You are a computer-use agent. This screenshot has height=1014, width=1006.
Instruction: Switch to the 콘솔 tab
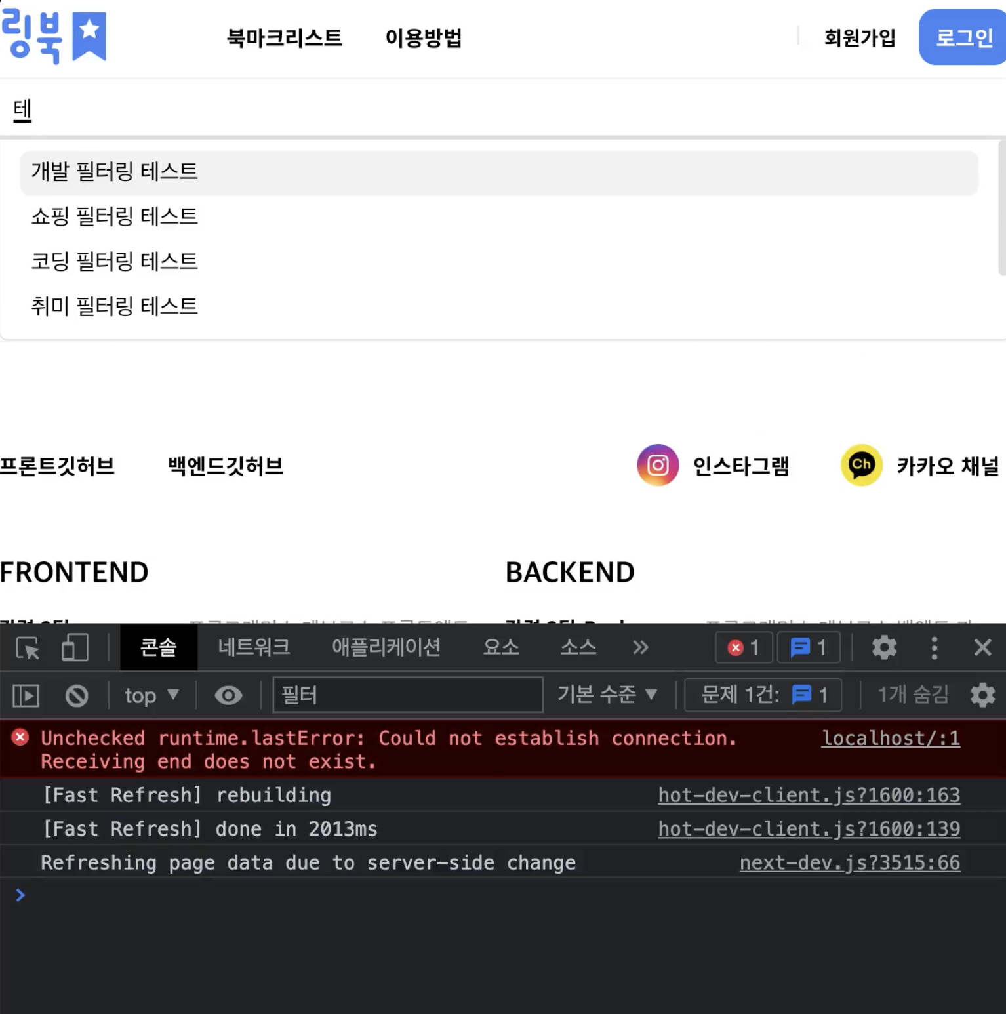point(159,647)
